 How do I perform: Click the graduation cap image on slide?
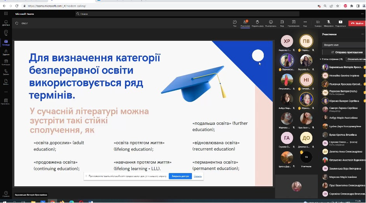coord(193,84)
